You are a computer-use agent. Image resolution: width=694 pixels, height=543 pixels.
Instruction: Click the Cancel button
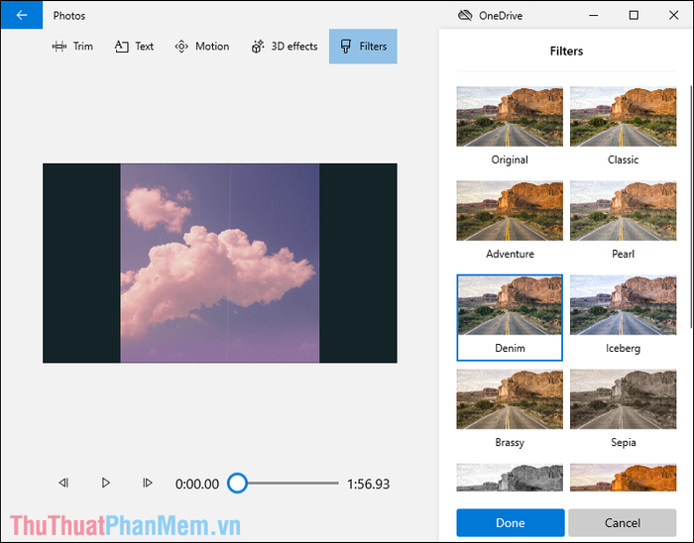pyautogui.click(x=623, y=522)
